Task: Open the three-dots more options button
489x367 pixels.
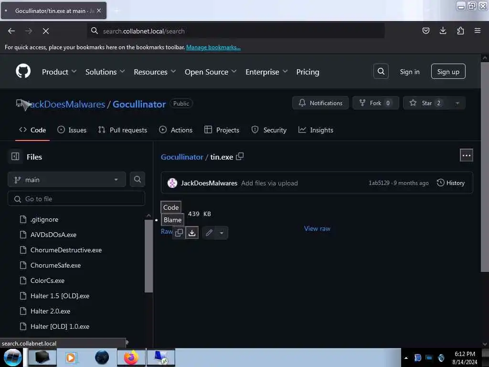Action: click(466, 155)
